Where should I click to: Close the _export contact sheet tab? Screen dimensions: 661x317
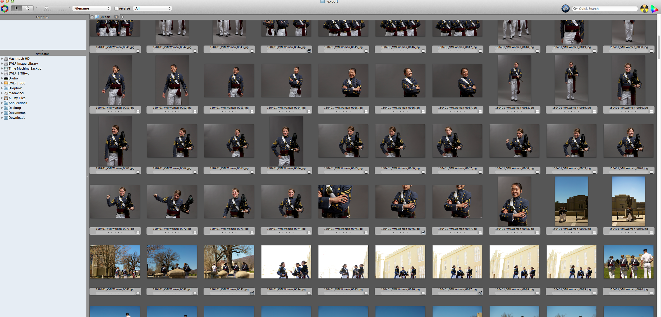click(92, 17)
